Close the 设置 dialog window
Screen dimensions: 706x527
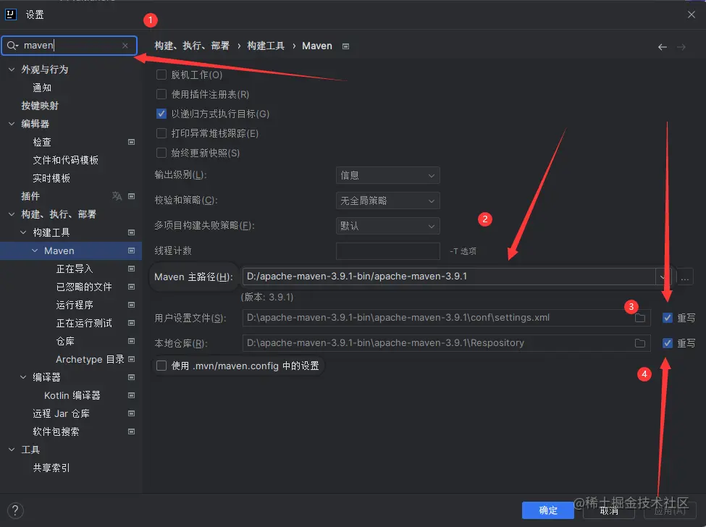(x=691, y=14)
